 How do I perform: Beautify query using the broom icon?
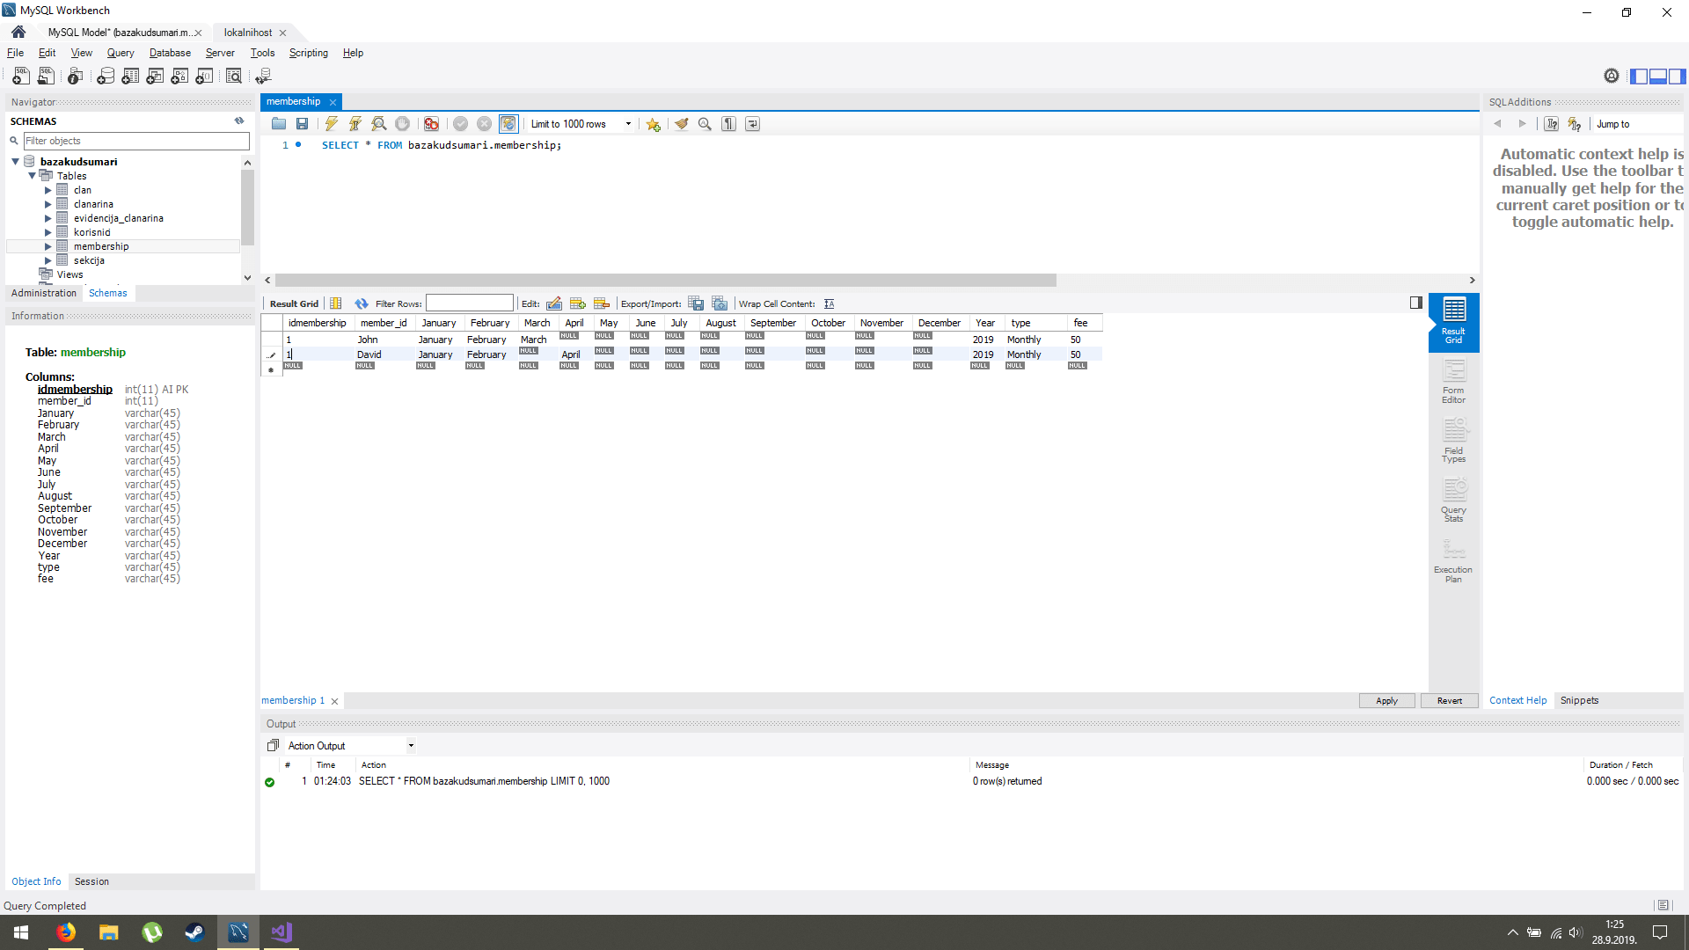click(681, 124)
